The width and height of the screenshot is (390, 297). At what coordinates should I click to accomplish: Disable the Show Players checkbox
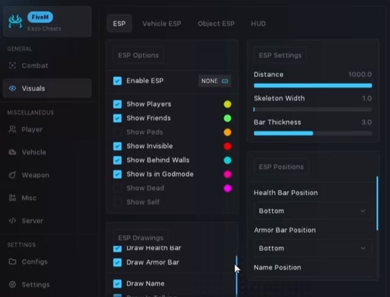click(x=117, y=104)
